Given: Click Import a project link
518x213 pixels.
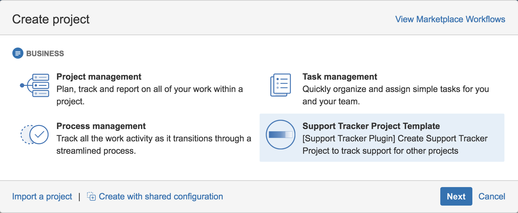Looking at the screenshot, I should click(42, 196).
